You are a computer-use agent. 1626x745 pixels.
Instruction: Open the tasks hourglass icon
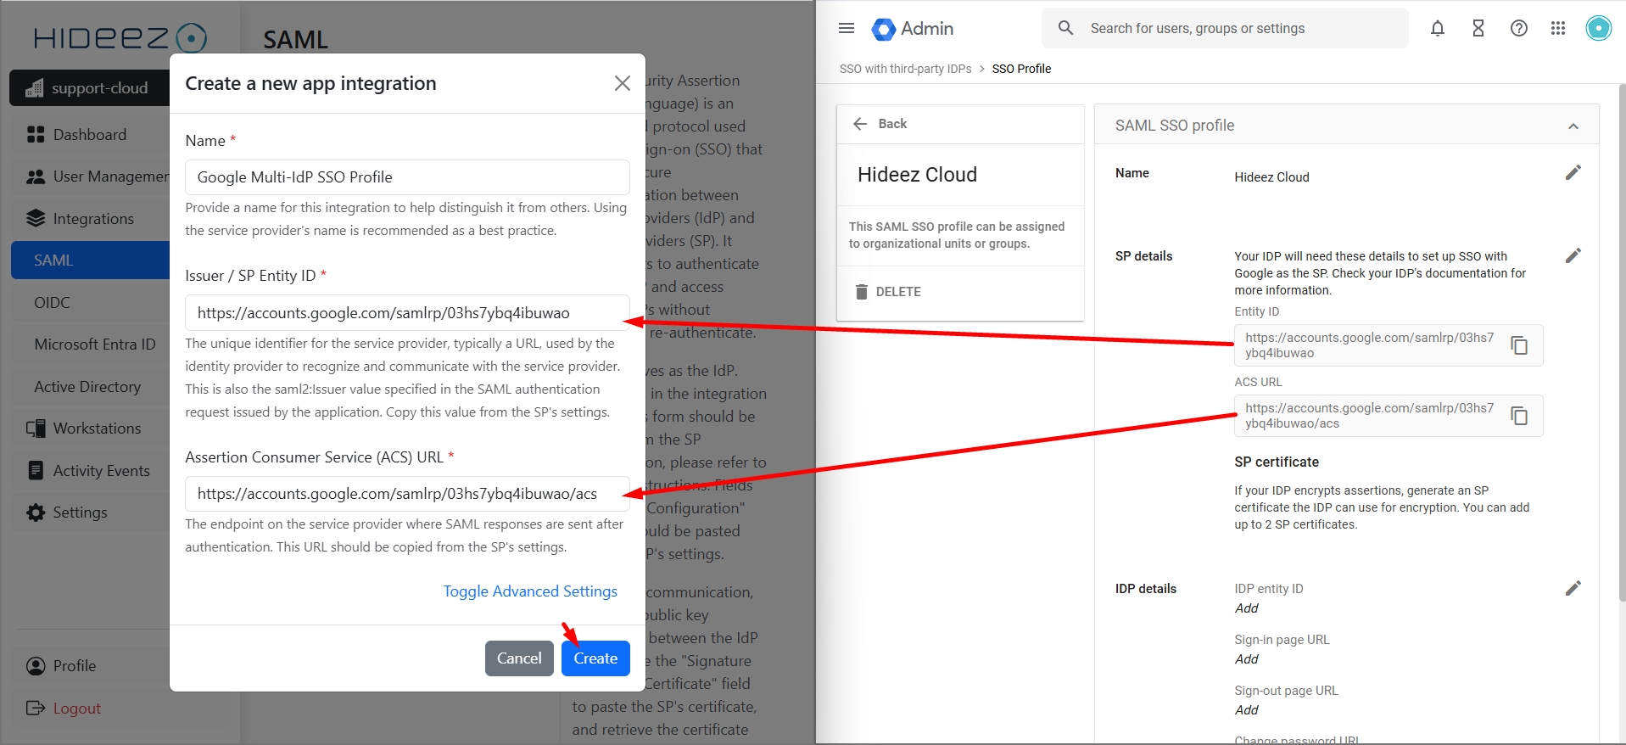(x=1478, y=29)
